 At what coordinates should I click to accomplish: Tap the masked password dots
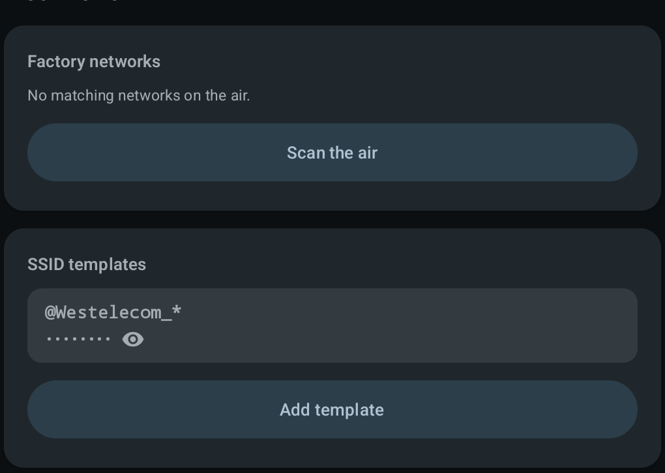[x=78, y=339]
